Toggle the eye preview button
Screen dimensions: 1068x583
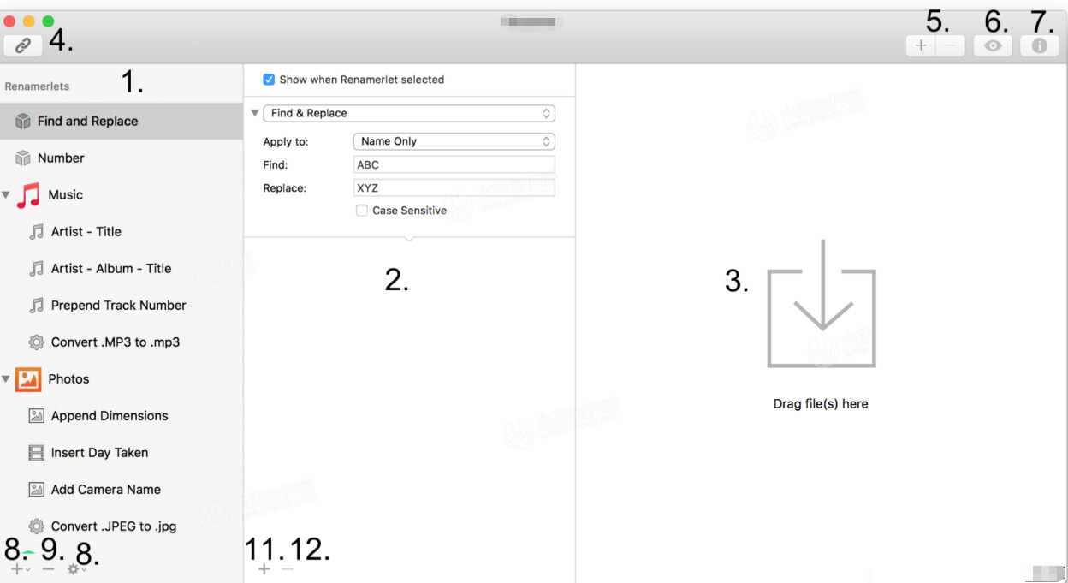click(993, 46)
